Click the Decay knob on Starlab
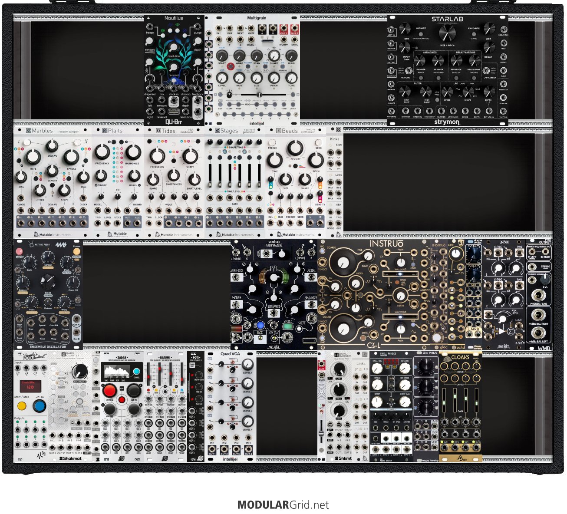 point(489,47)
